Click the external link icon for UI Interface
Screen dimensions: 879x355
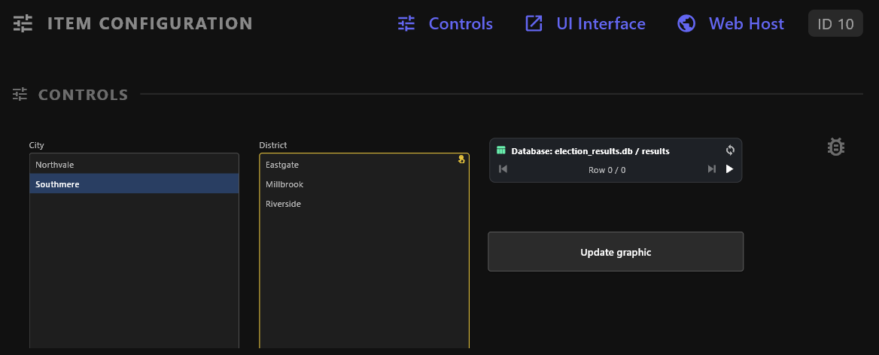[x=534, y=23]
